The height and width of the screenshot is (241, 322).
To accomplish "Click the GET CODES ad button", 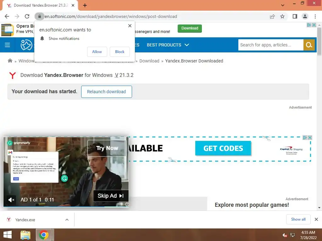I will point(223,148).
